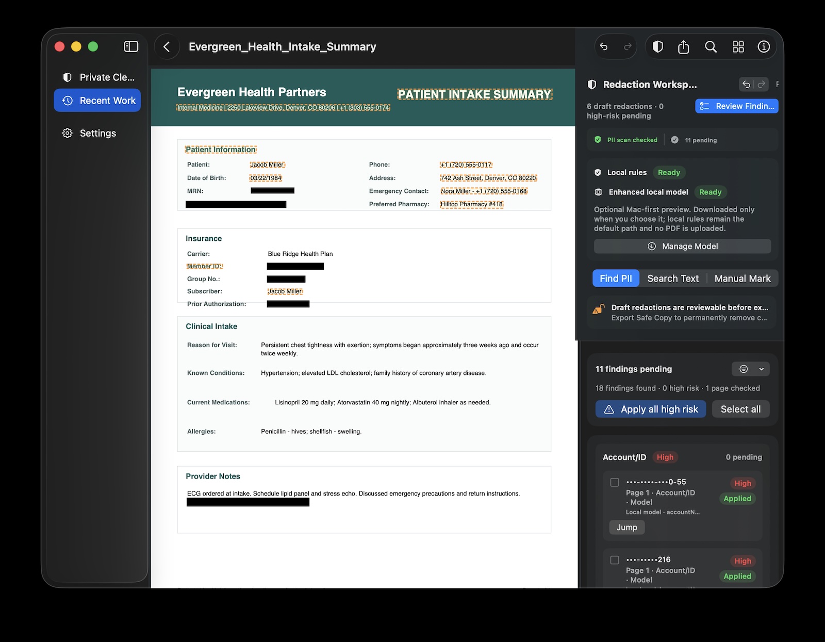
Task: Open the search magnifier icon
Action: 711,47
